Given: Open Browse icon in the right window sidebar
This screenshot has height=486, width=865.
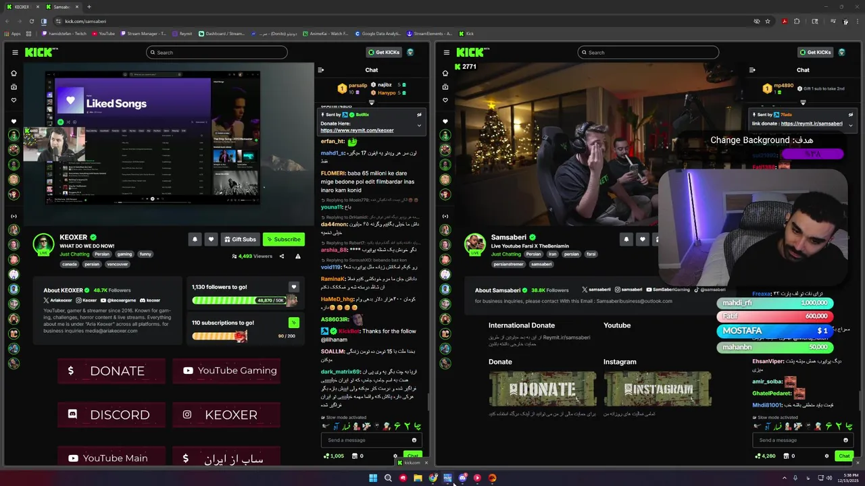Looking at the screenshot, I should coord(445,86).
